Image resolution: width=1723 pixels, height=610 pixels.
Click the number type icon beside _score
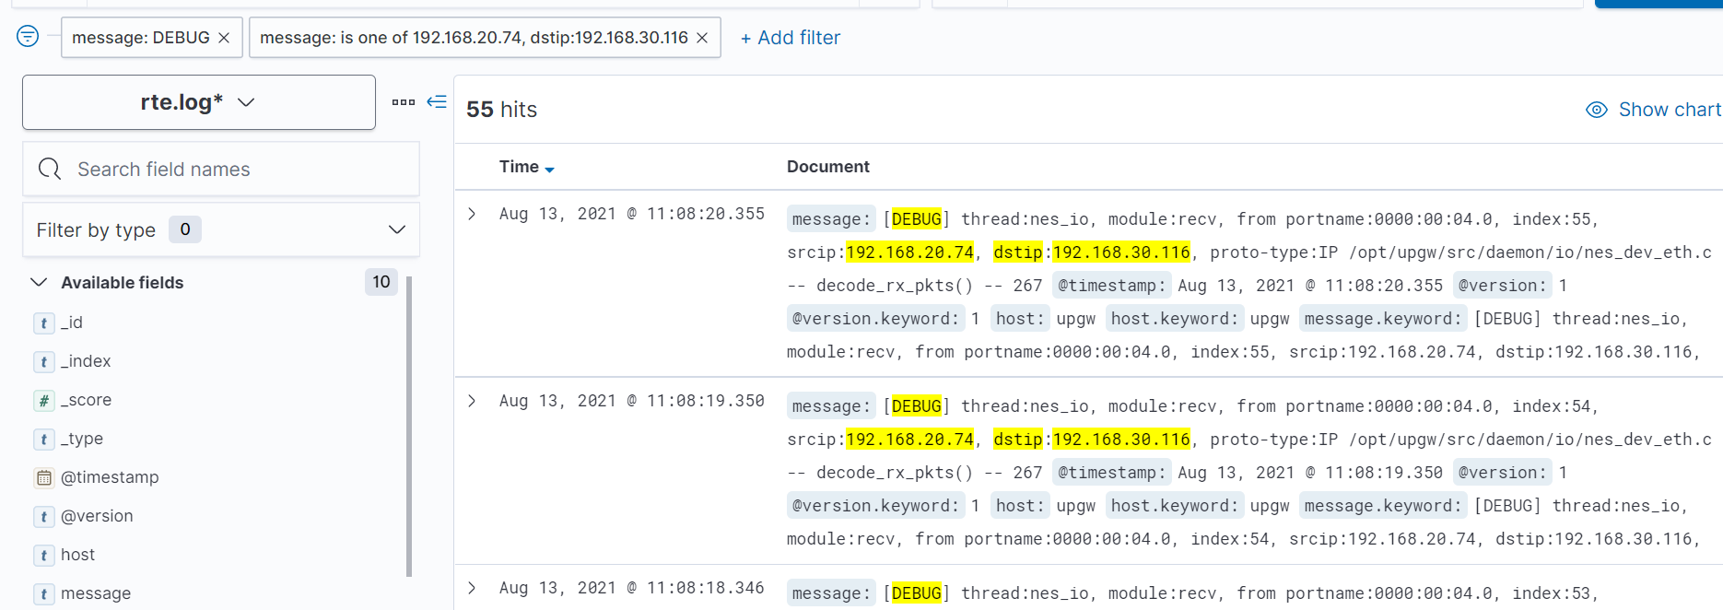(43, 400)
